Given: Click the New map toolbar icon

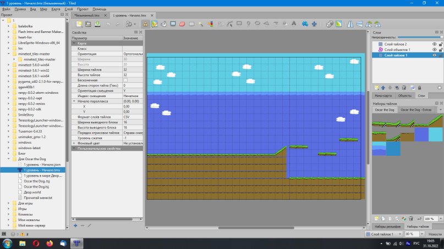Looking at the screenshot, I should pyautogui.click(x=79, y=24).
